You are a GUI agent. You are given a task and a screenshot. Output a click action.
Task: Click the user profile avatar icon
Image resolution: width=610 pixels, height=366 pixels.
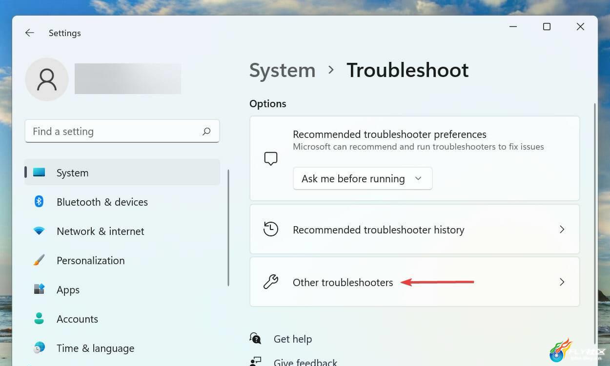point(47,79)
